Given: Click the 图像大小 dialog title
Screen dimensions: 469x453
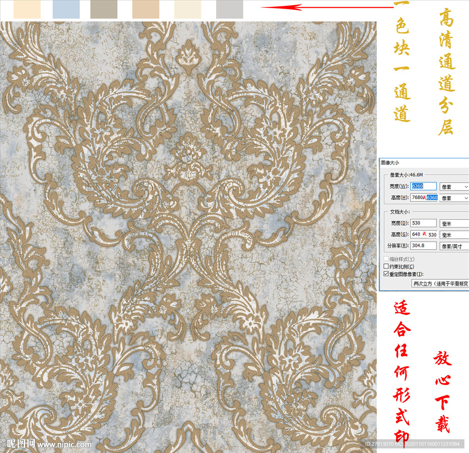Looking at the screenshot, I should (390, 163).
